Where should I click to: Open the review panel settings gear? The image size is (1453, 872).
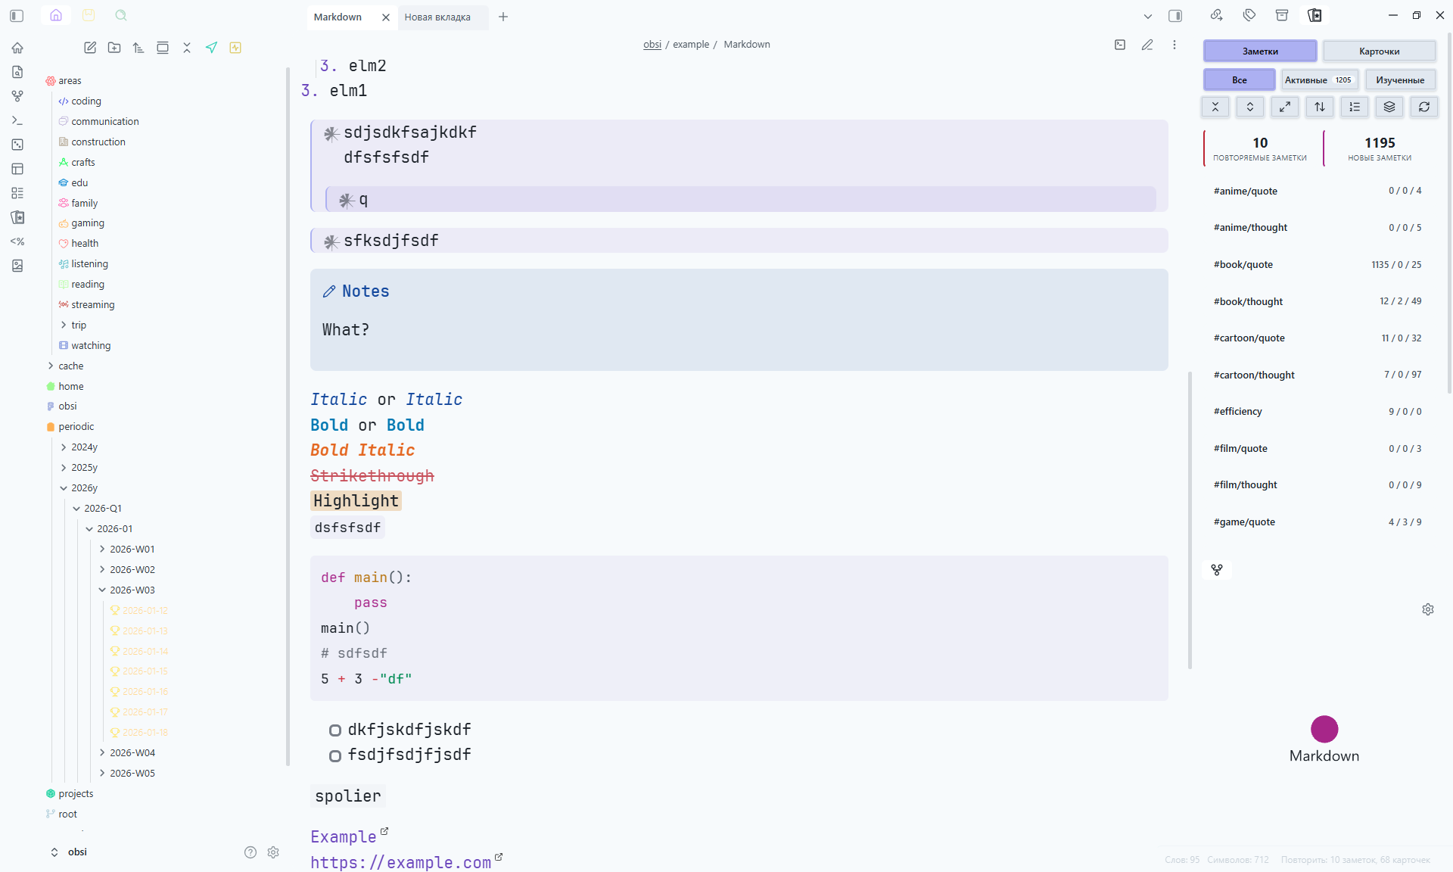1428,609
